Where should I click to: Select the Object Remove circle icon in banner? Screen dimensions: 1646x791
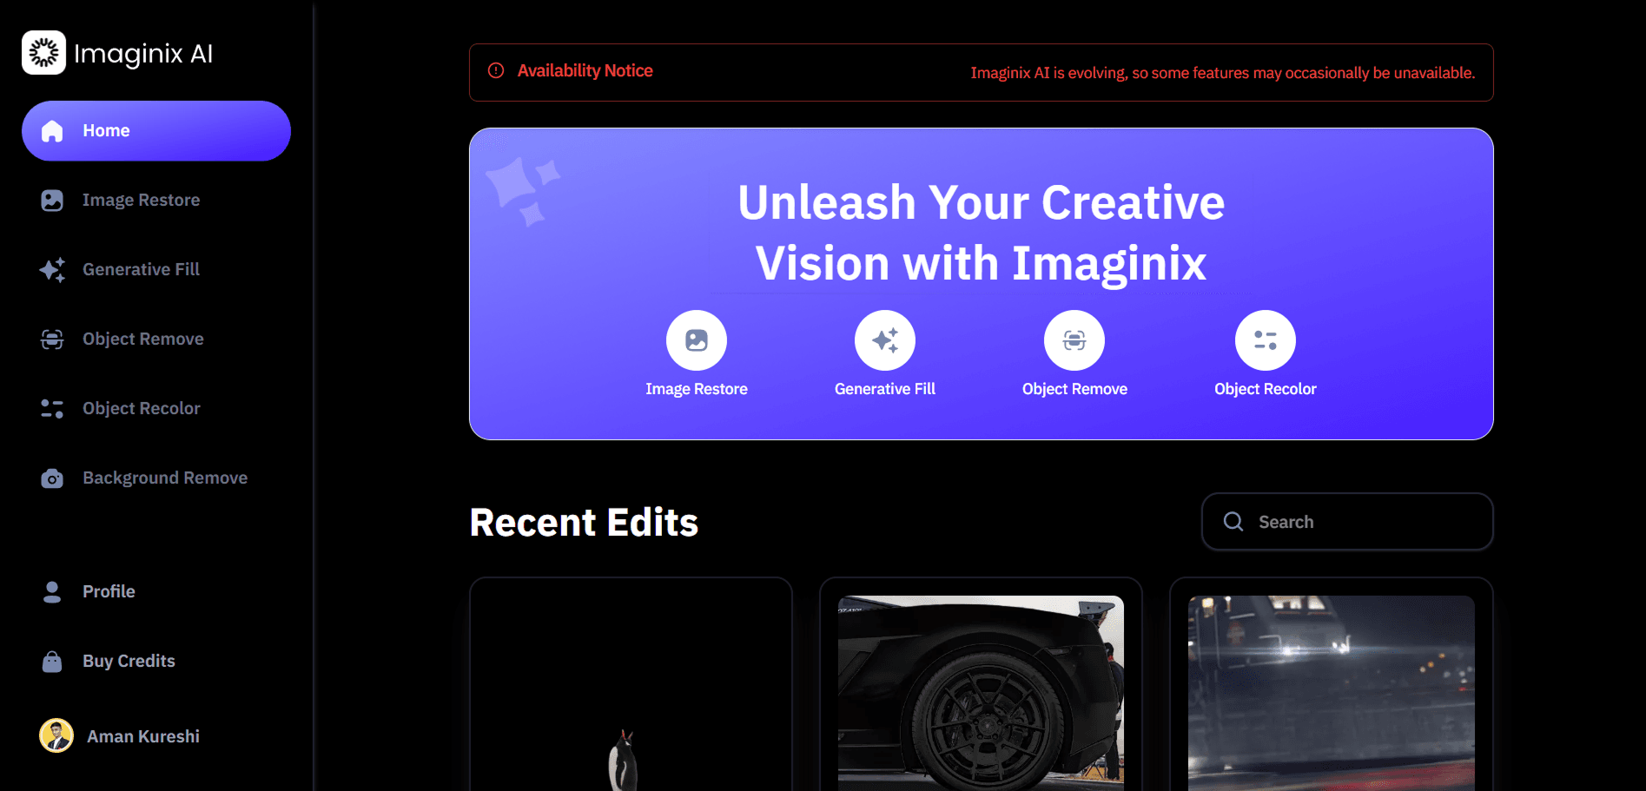(x=1074, y=340)
